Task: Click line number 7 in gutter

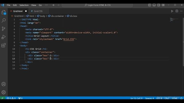Action: pos(14,39)
